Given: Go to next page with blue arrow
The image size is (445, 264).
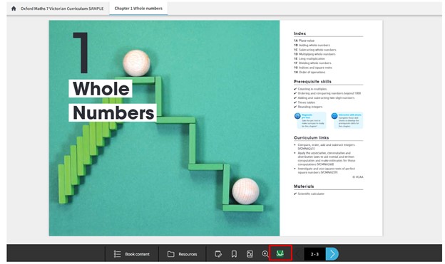Looking at the screenshot, I should pyautogui.click(x=332, y=254).
